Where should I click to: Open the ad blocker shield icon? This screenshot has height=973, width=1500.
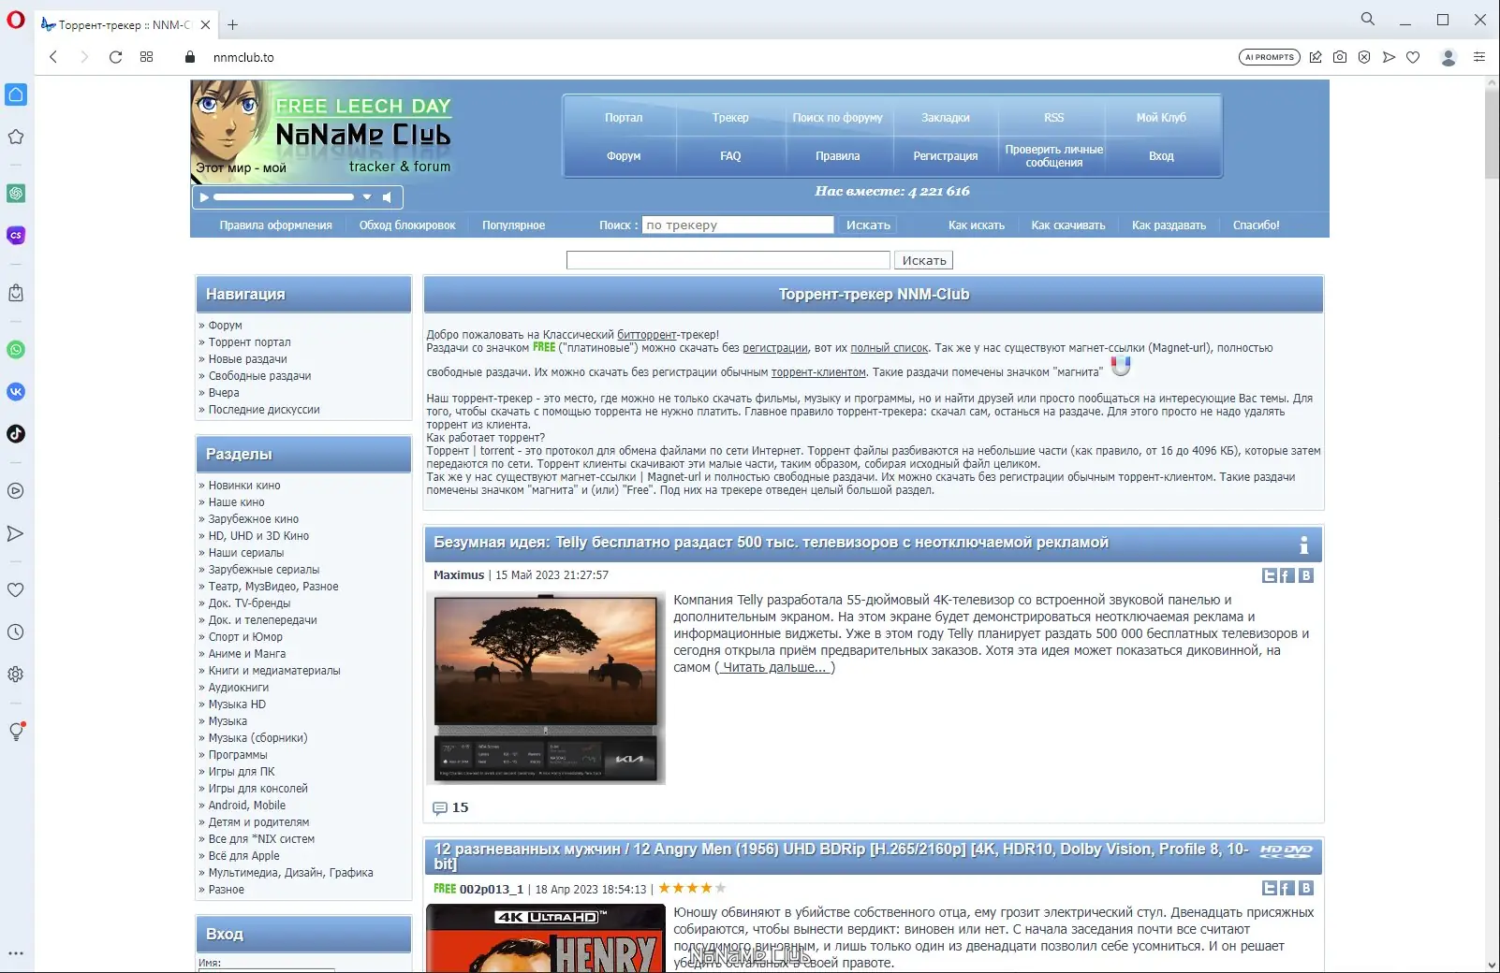[1364, 57]
